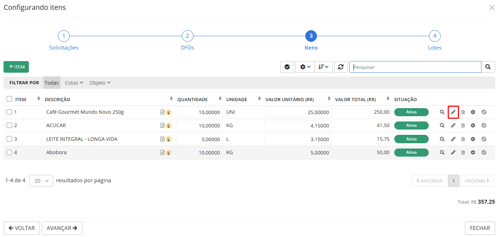Click the check-circle icon in toolbar
498x237 pixels.
coord(287,67)
